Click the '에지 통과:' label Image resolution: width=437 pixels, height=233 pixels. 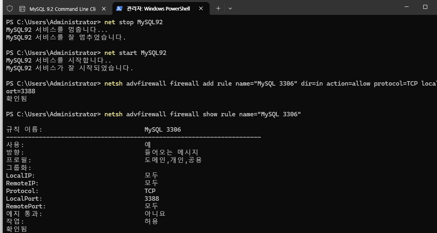click(x=24, y=214)
